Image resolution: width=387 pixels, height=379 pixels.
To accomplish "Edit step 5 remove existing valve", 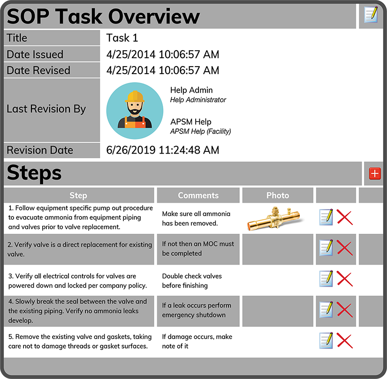I will (326, 341).
